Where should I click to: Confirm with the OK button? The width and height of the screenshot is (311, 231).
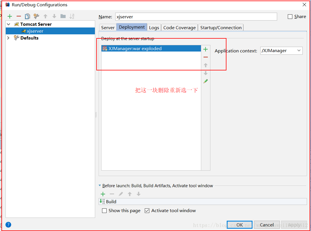coord(240,225)
